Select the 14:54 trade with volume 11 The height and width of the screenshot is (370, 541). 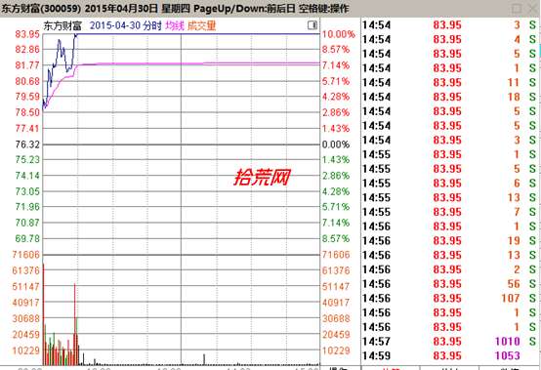(x=450, y=82)
